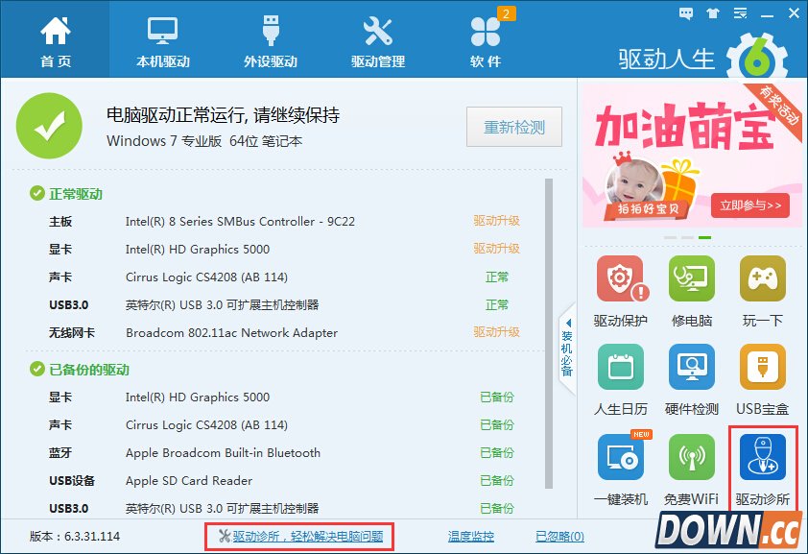Open the 软件 software tab
808x554 pixels.
click(486, 40)
